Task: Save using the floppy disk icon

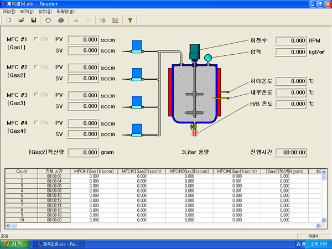Action: [34, 20]
